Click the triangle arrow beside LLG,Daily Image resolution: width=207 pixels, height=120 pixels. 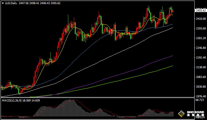[3, 3]
